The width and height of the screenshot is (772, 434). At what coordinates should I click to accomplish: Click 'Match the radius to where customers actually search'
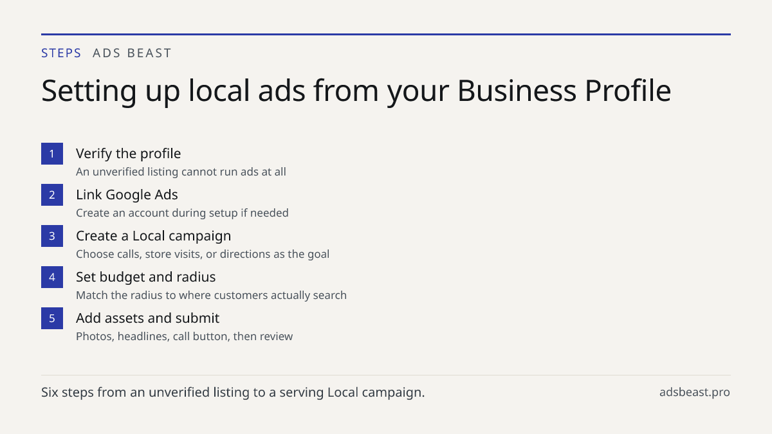[211, 295]
